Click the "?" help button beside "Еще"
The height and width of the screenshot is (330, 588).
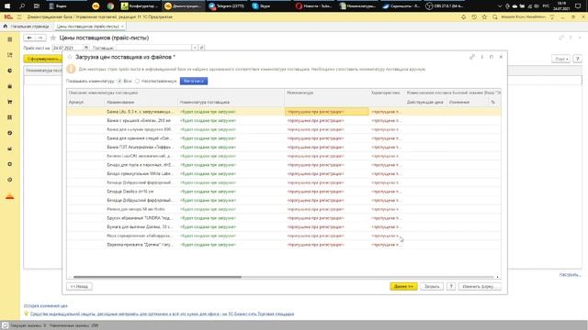pos(578,59)
